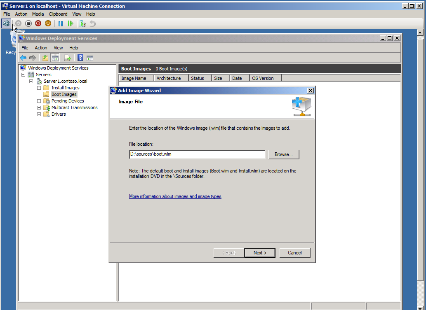Click the Revert (undo arrow) icon
The width and height of the screenshot is (426, 310).
point(93,23)
